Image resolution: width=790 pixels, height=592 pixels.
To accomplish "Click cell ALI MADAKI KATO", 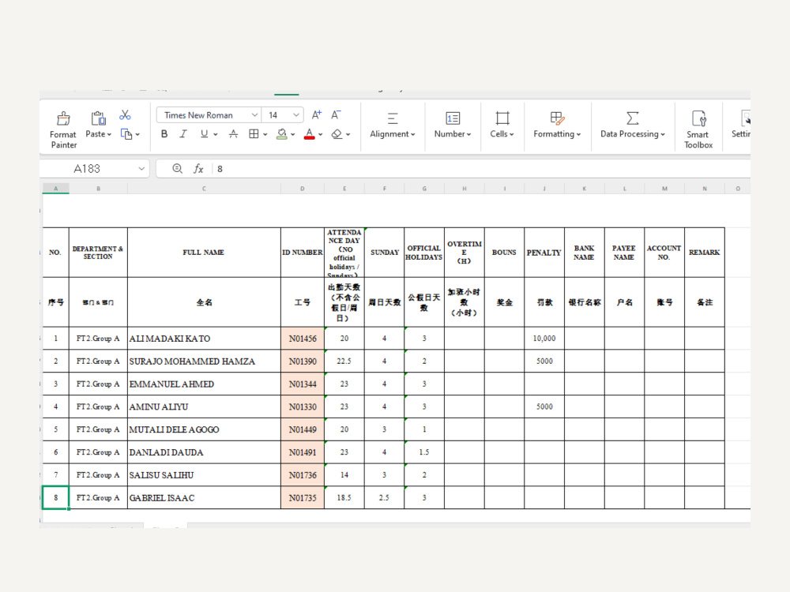I will (x=204, y=339).
